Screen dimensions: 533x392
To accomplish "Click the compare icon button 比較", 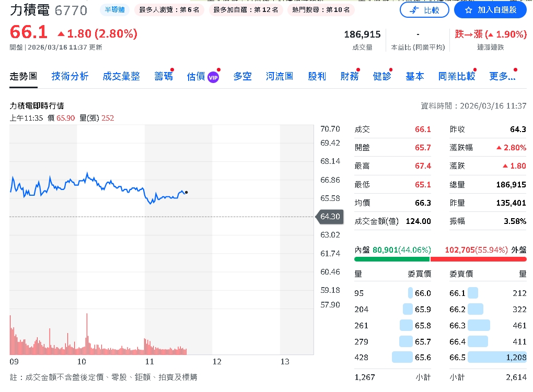I will [x=424, y=10].
